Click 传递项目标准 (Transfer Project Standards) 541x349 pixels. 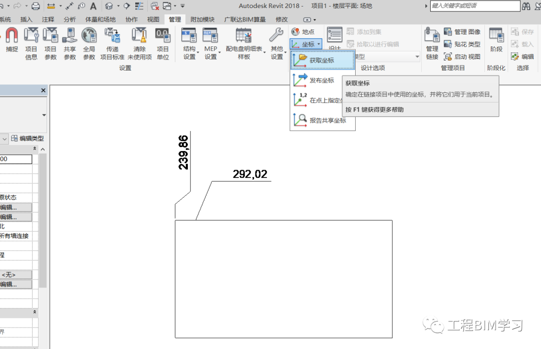click(x=112, y=44)
